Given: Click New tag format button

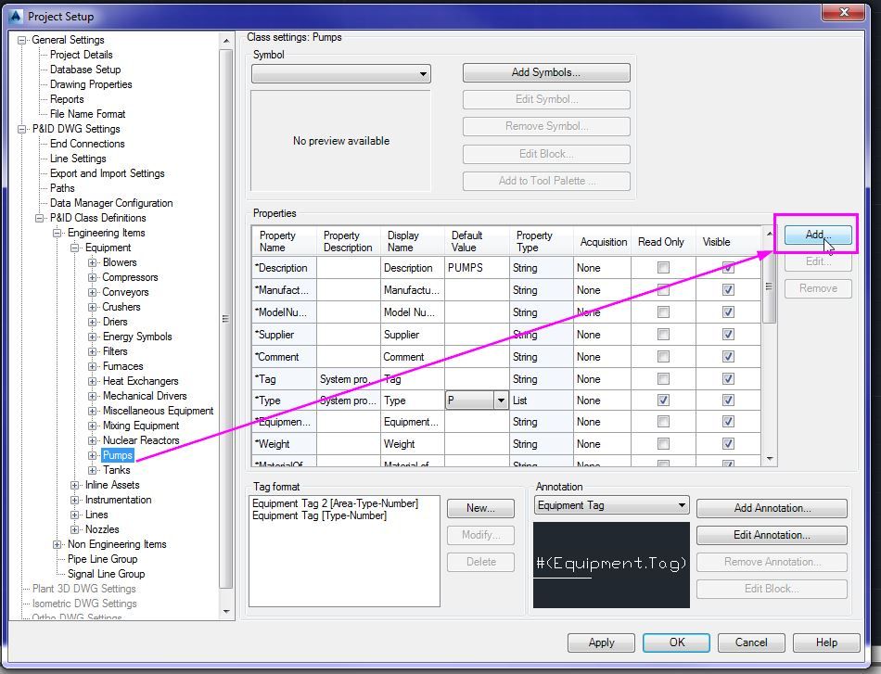Looking at the screenshot, I should [x=480, y=508].
